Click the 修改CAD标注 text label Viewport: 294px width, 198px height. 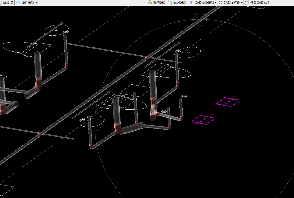[x=260, y=3]
